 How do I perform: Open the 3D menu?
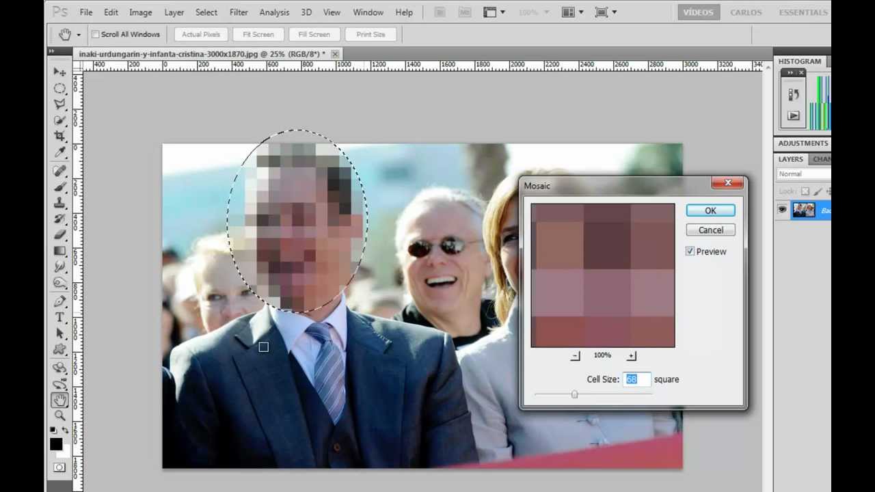tap(306, 12)
